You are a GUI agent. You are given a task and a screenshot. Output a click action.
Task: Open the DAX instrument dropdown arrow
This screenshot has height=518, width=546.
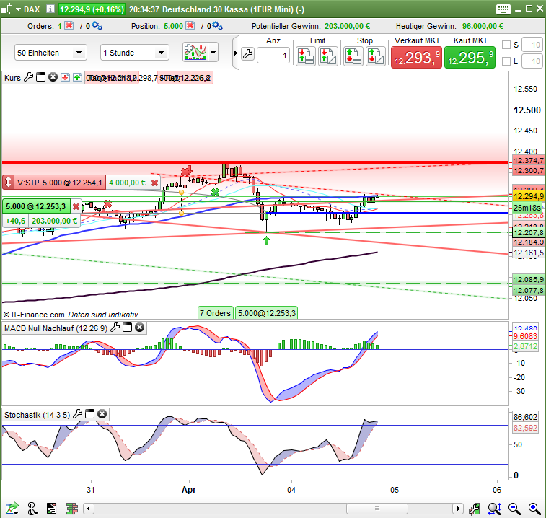[x=18, y=9]
